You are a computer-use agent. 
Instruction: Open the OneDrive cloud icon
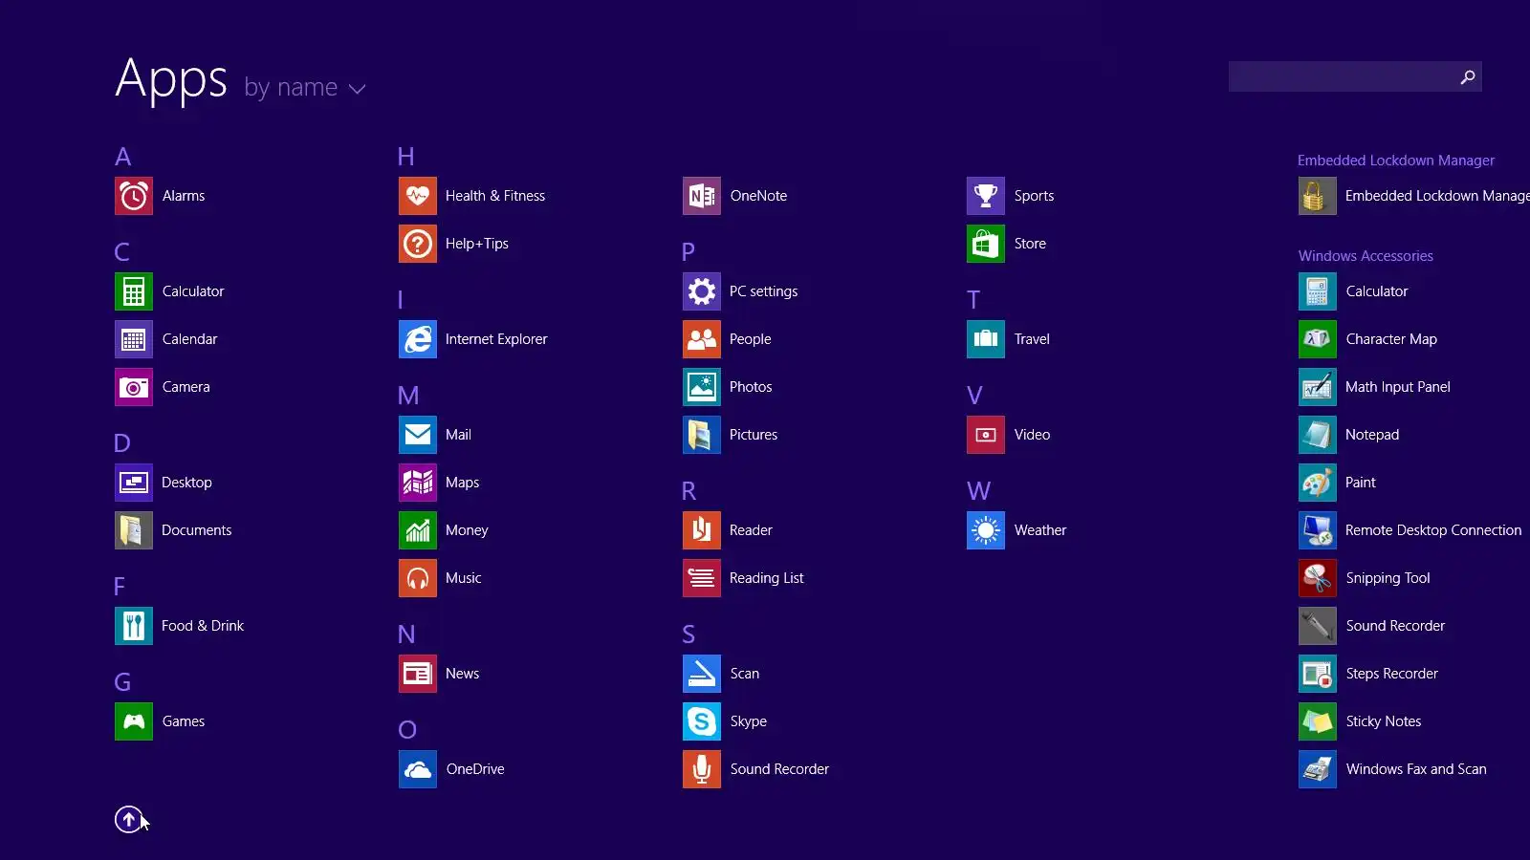pyautogui.click(x=418, y=769)
